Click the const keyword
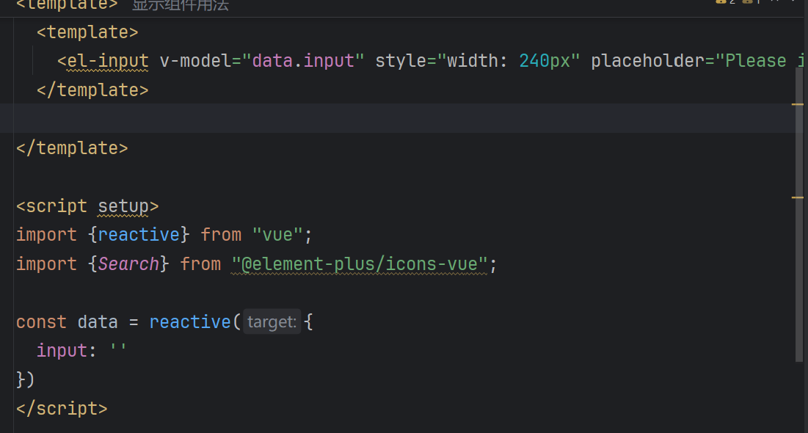808x433 pixels. [41, 322]
